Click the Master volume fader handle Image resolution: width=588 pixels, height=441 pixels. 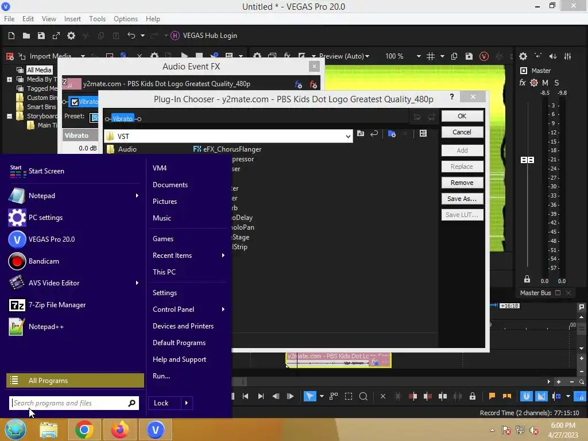coord(527,160)
